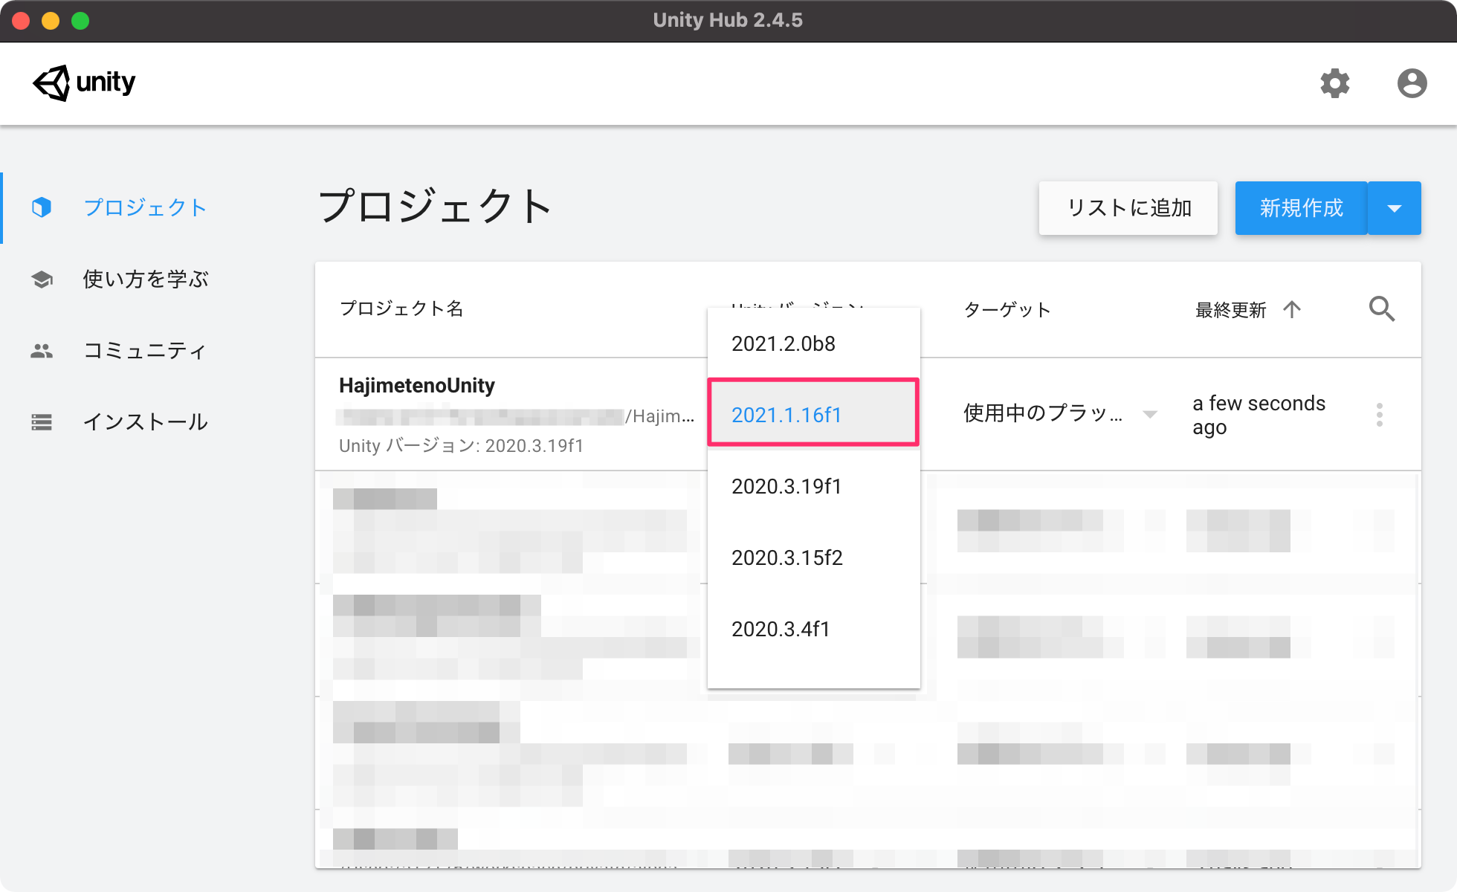
Task: Click the 'a few seconds ago' timestamp
Action: [x=1259, y=415]
